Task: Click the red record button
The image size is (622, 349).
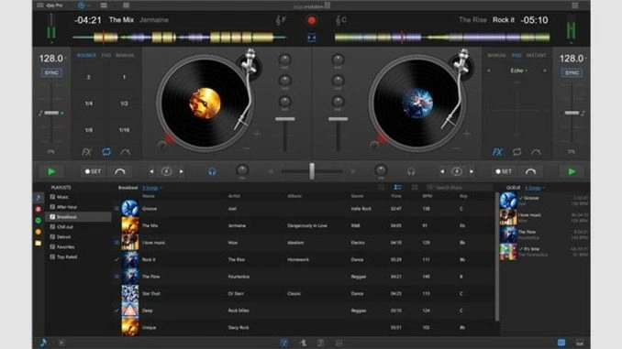Action: tap(311, 20)
